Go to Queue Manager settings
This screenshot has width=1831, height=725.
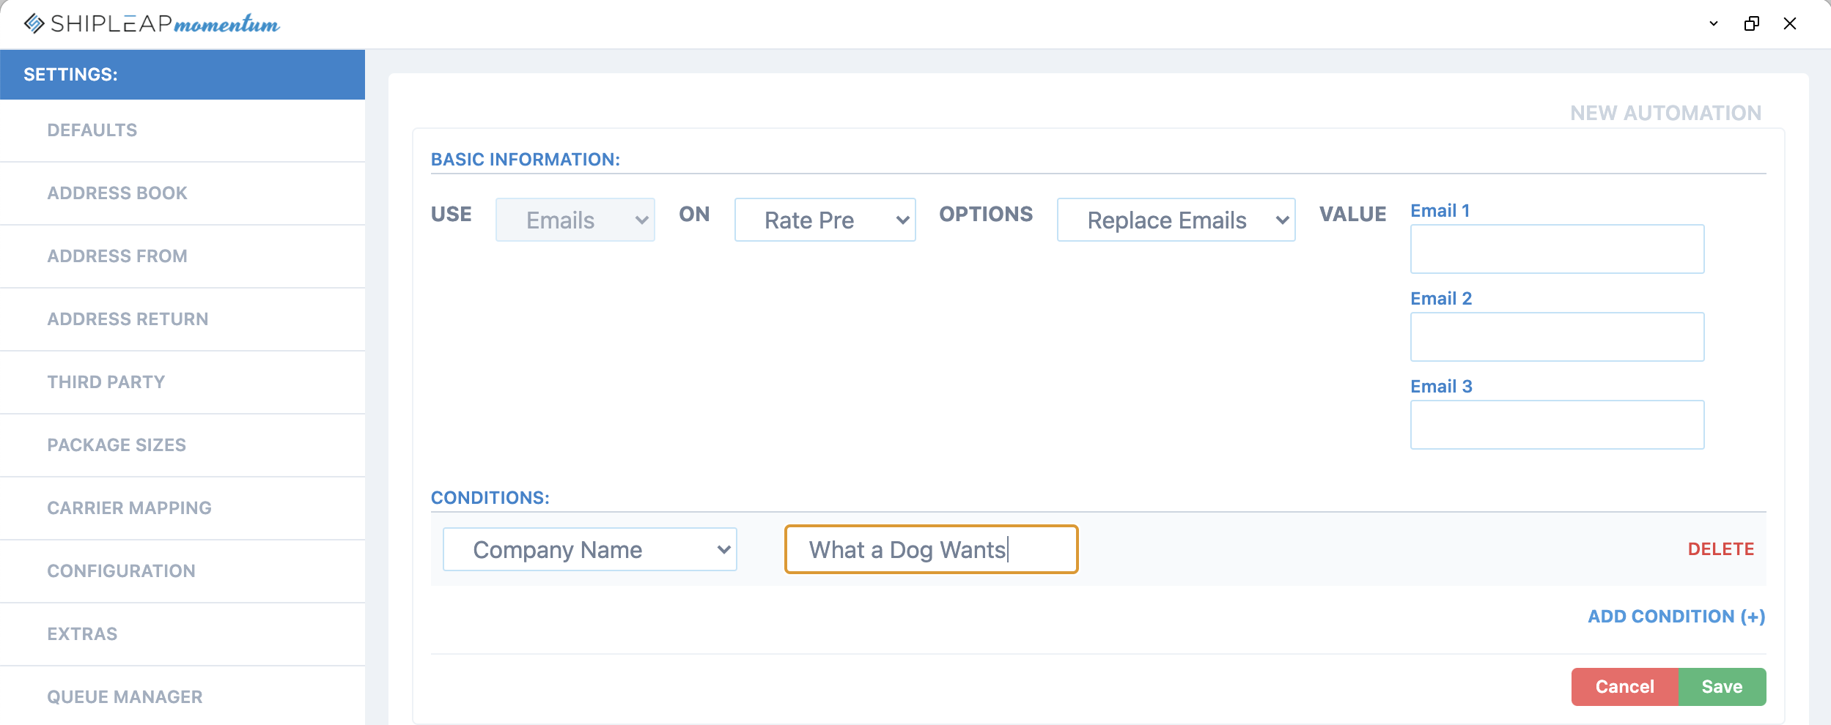(x=183, y=696)
